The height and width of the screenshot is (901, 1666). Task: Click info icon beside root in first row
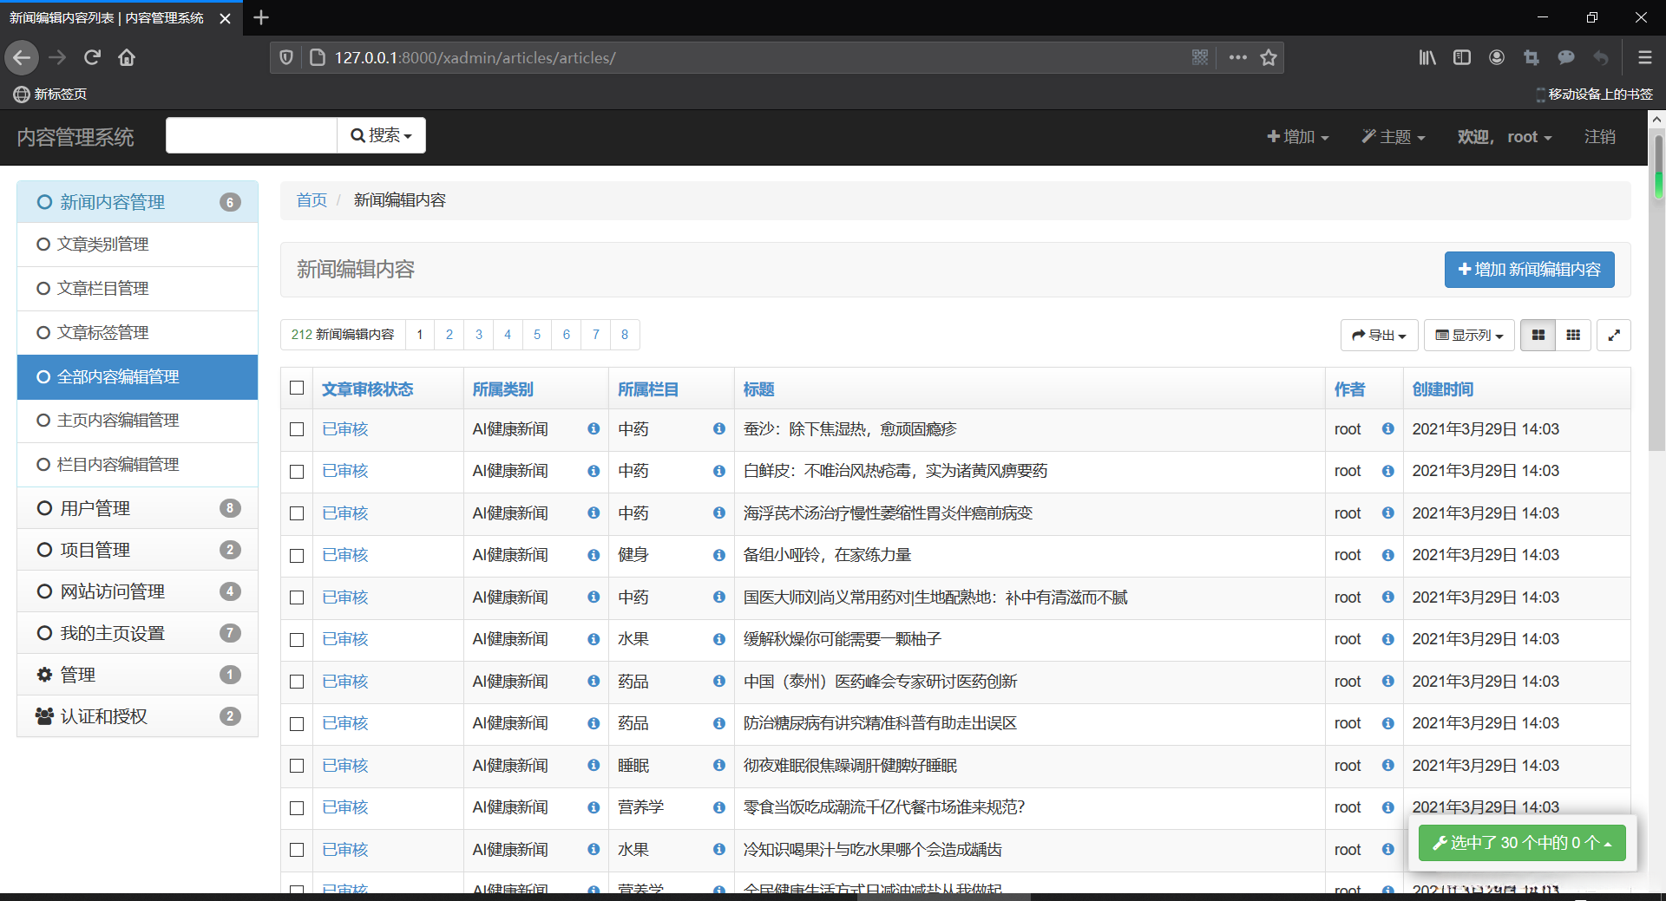1387,429
